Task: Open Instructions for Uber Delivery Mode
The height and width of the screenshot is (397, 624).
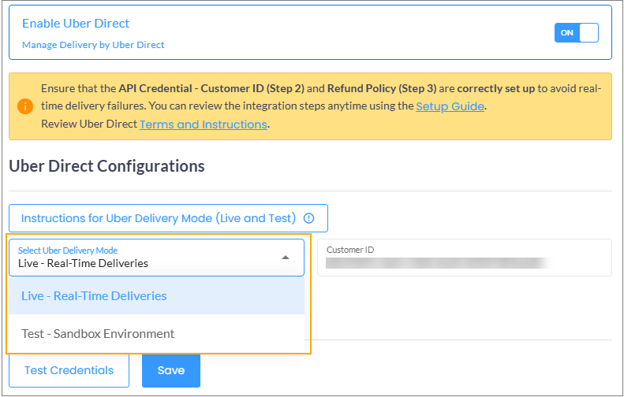Action: pos(159,218)
